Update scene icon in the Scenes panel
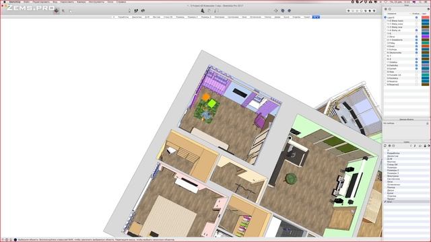The height and width of the screenshot is (242, 431). point(385,146)
